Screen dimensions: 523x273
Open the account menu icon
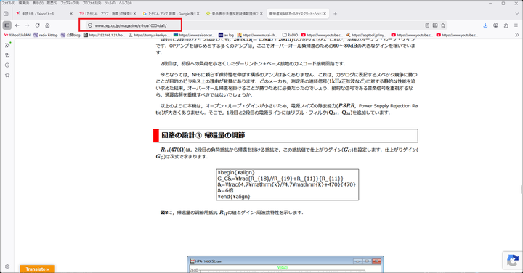(495, 25)
